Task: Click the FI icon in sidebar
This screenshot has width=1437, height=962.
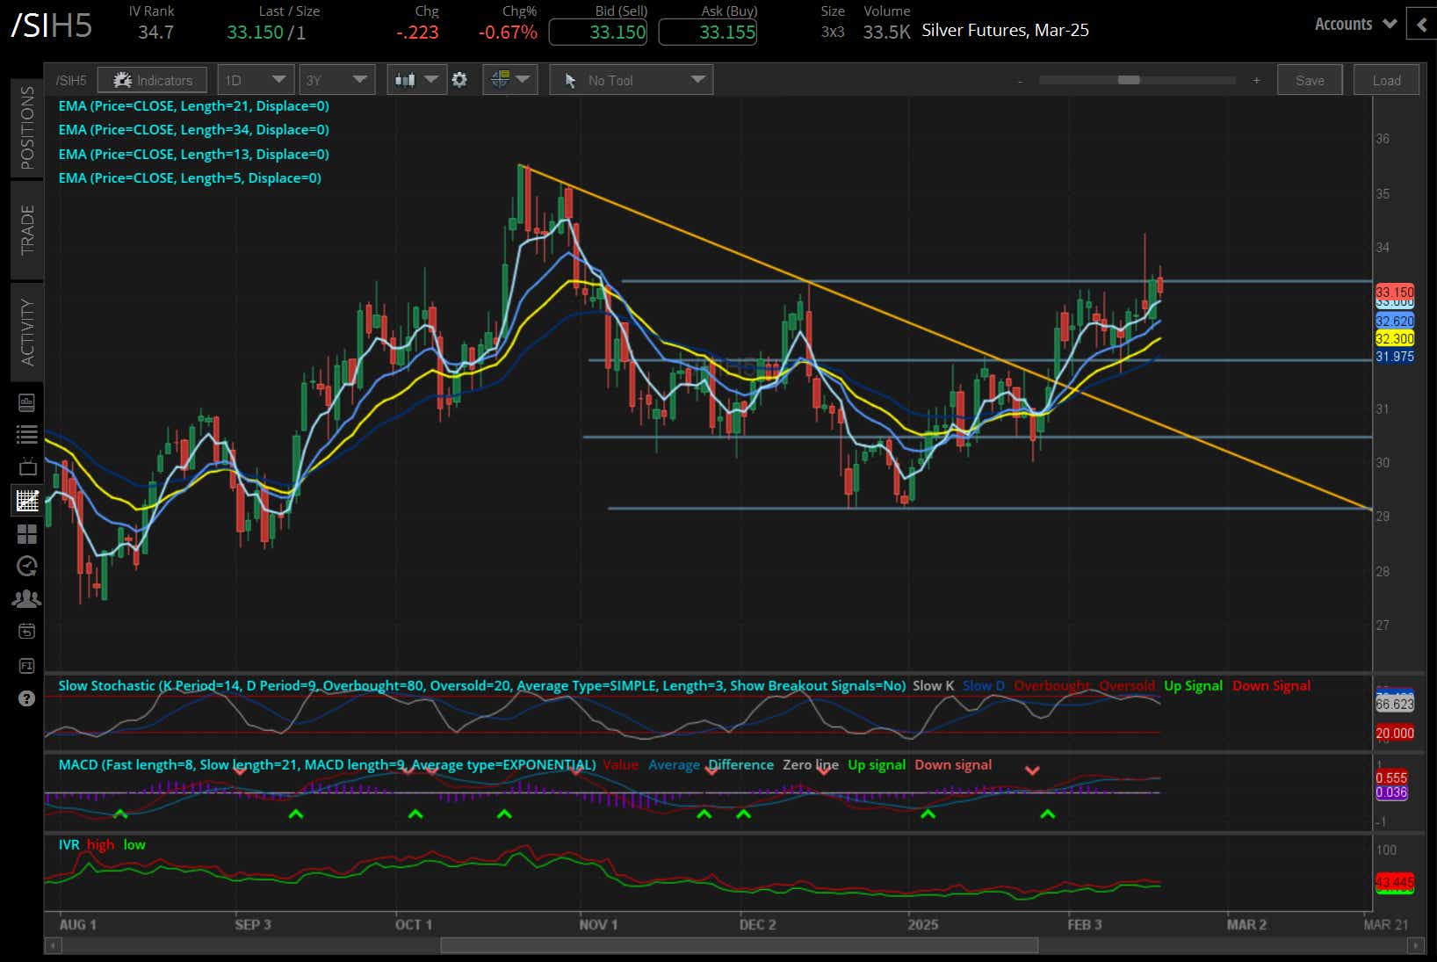Action: coord(26,666)
